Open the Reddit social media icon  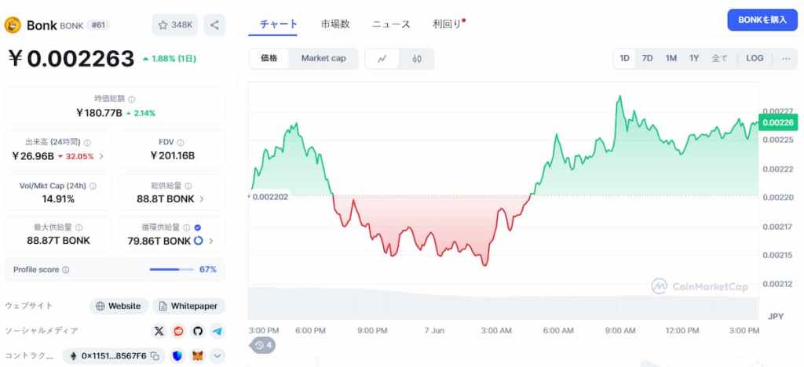[178, 331]
